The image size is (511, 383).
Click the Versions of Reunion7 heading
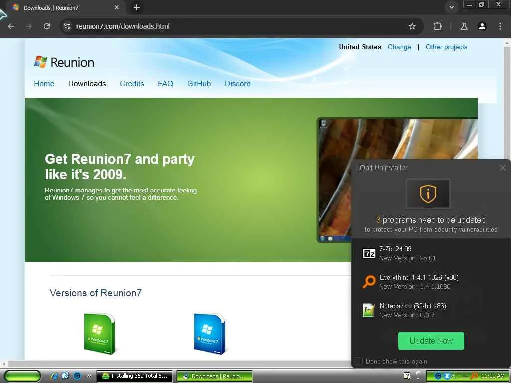[96, 293]
